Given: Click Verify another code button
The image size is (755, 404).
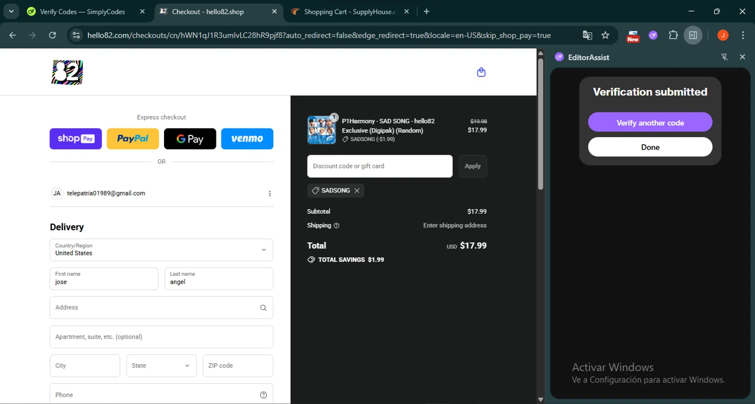Looking at the screenshot, I should (650, 123).
